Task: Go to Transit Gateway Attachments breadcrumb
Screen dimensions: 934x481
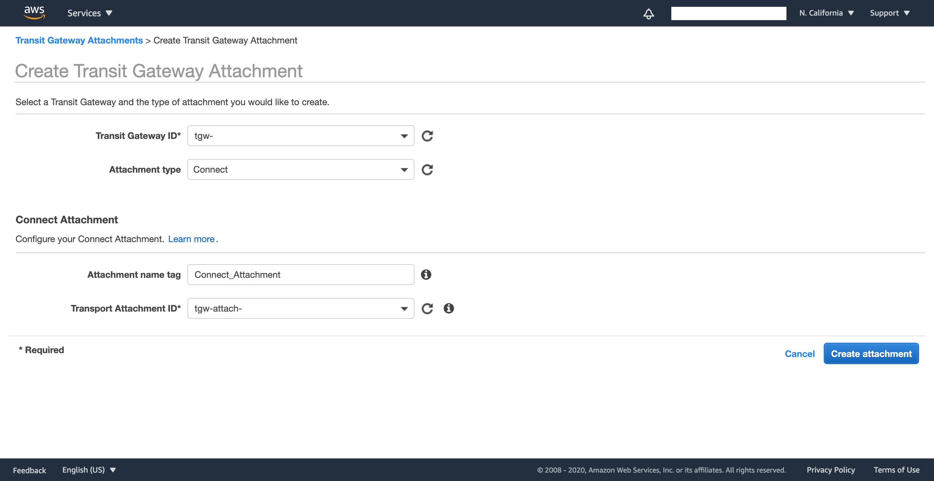Action: pyautogui.click(x=79, y=40)
